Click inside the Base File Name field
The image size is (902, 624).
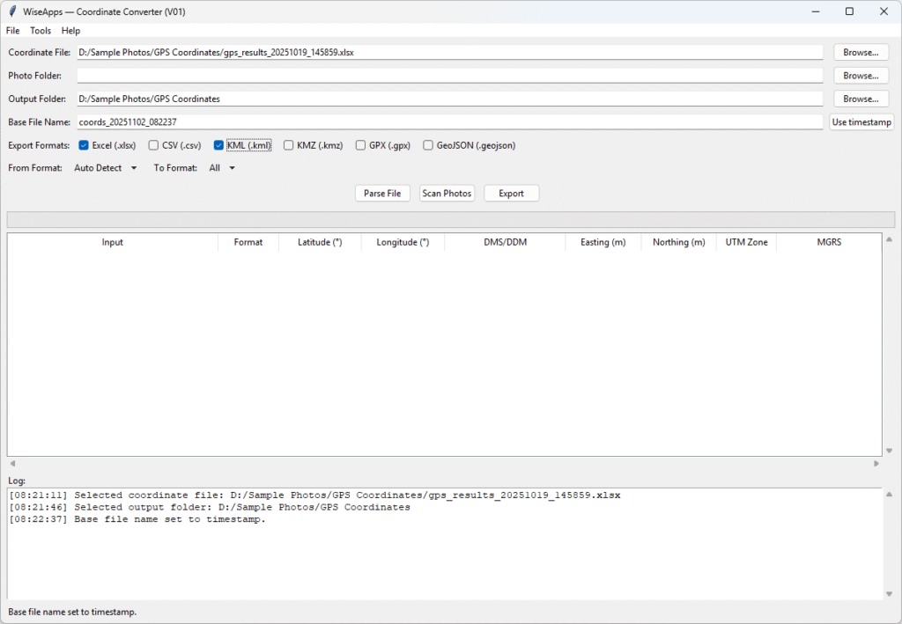352,121
